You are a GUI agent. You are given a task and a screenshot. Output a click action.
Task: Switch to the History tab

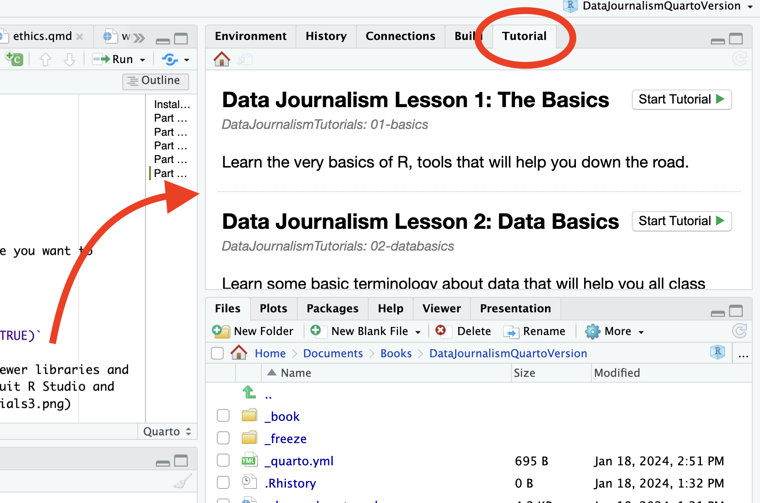click(x=326, y=36)
